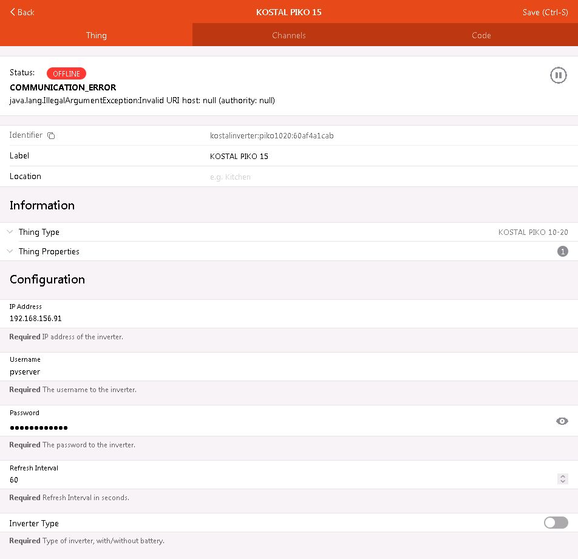Screen dimensions: 578x559
Task: Expand the Thing Properties section
Action: tap(289, 251)
